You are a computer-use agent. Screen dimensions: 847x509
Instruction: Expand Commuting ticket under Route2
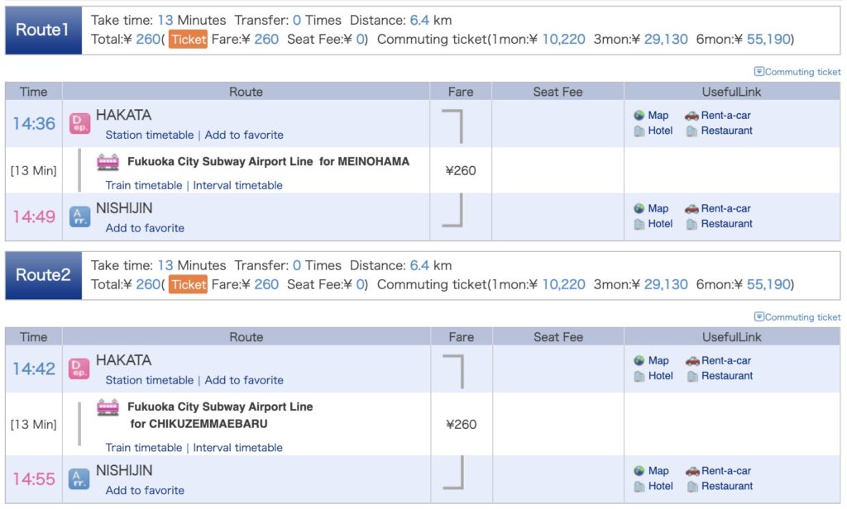(797, 316)
